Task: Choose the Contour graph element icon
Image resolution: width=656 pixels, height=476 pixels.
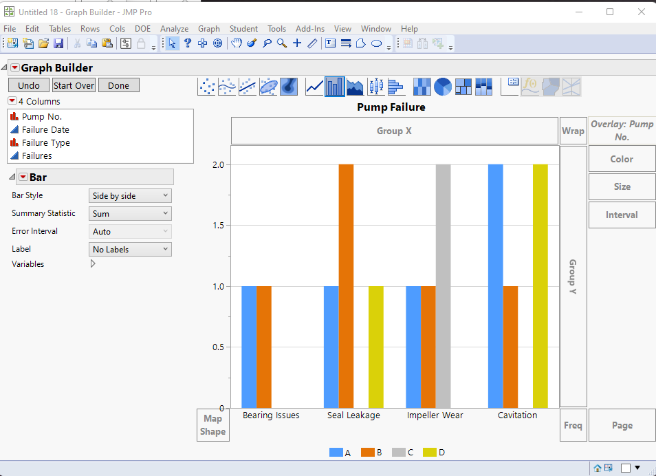Action: 289,87
